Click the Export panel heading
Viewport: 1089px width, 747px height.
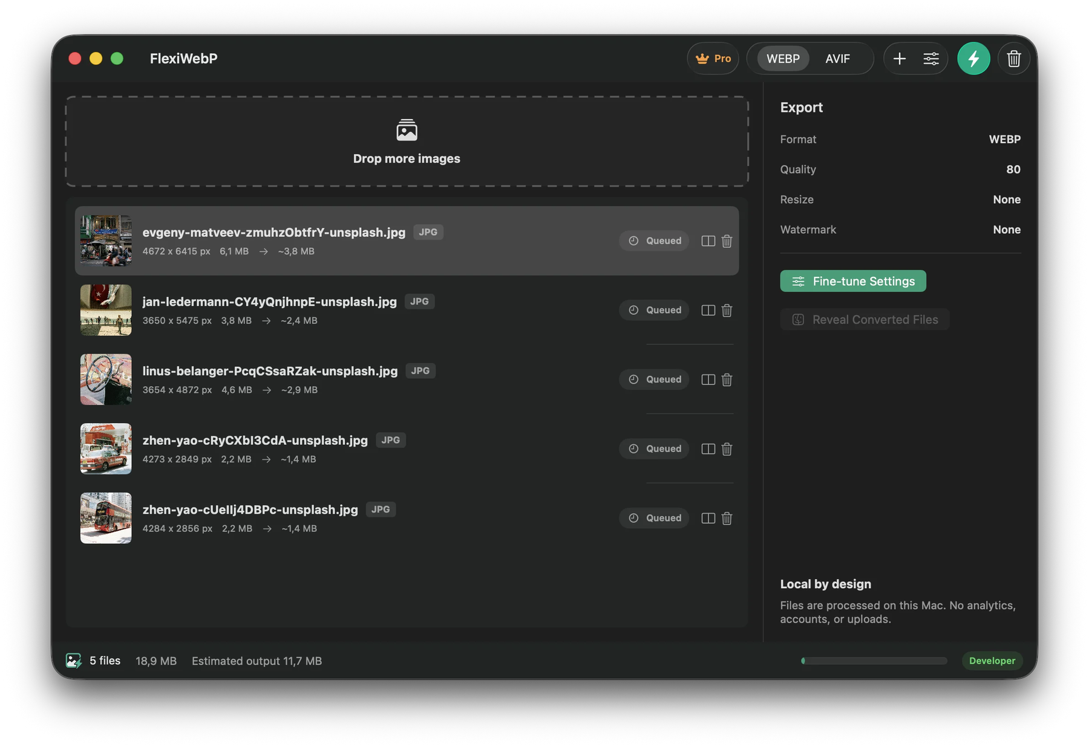coord(802,108)
